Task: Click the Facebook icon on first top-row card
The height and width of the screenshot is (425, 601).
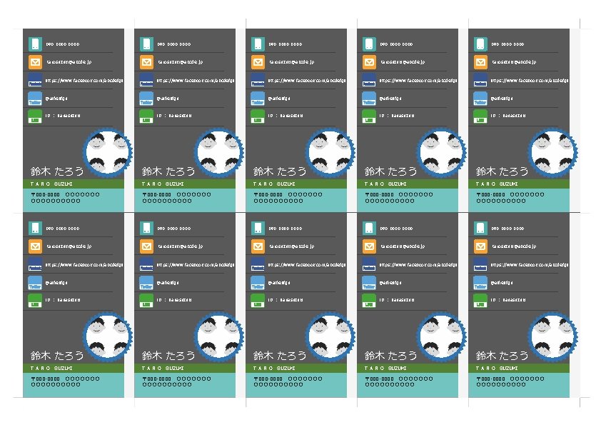Action: [35, 81]
